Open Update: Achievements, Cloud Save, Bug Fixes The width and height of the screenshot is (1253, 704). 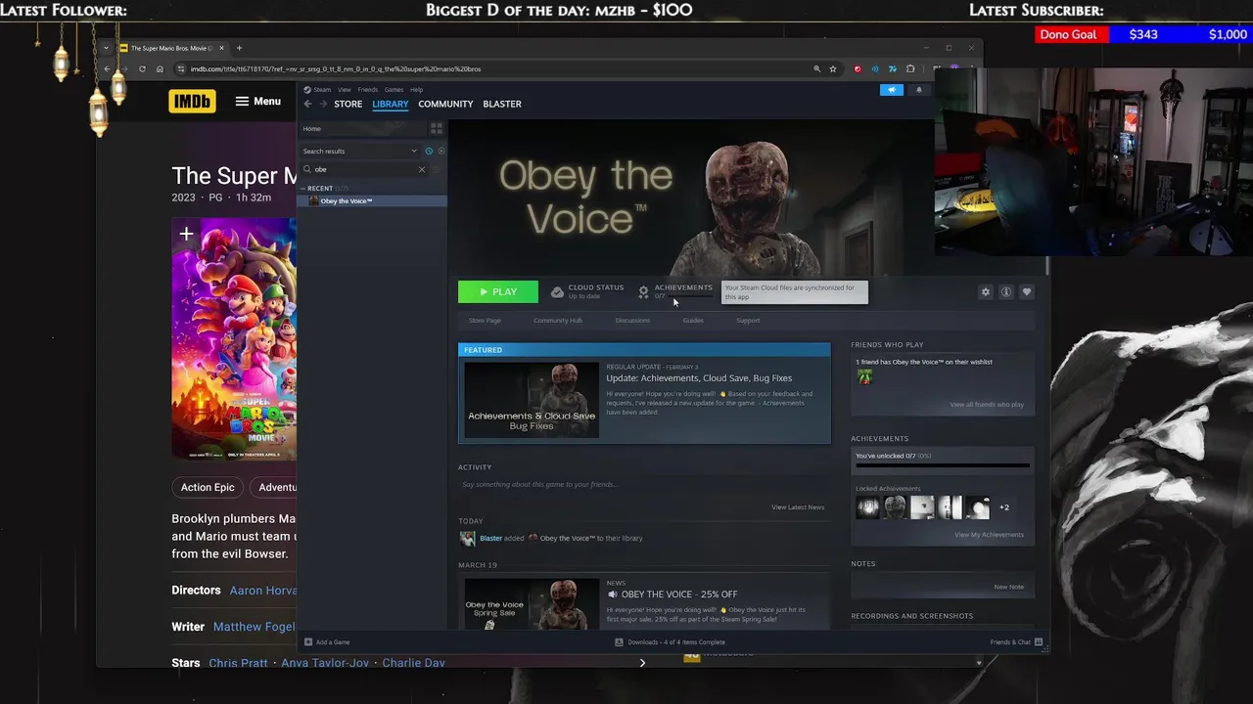[x=699, y=378]
